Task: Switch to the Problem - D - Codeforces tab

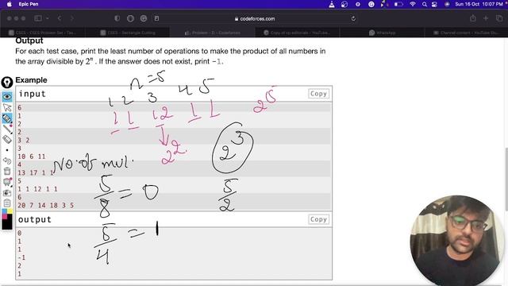Action: (213, 33)
